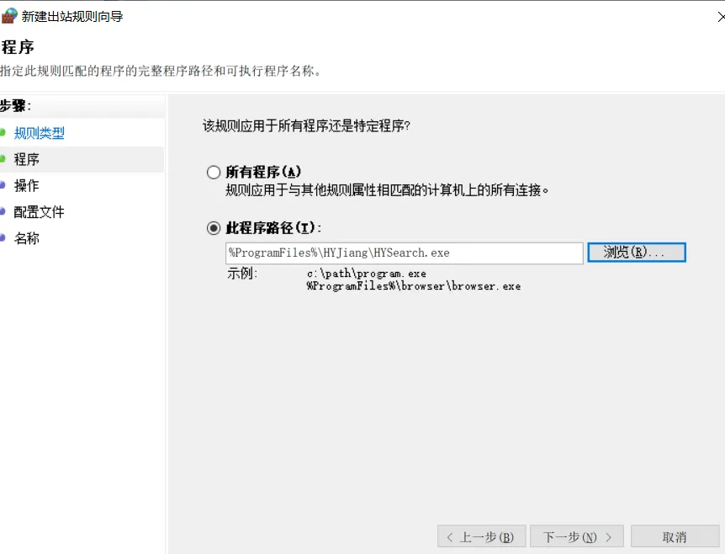Click blue bullet beside 操作 step

click(x=3, y=185)
